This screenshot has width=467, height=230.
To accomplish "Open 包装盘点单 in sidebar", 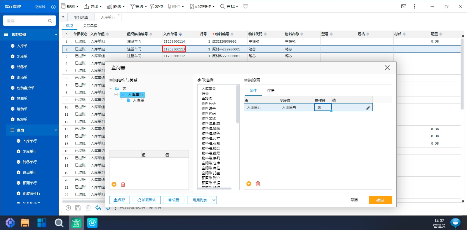I will [x=26, y=88].
